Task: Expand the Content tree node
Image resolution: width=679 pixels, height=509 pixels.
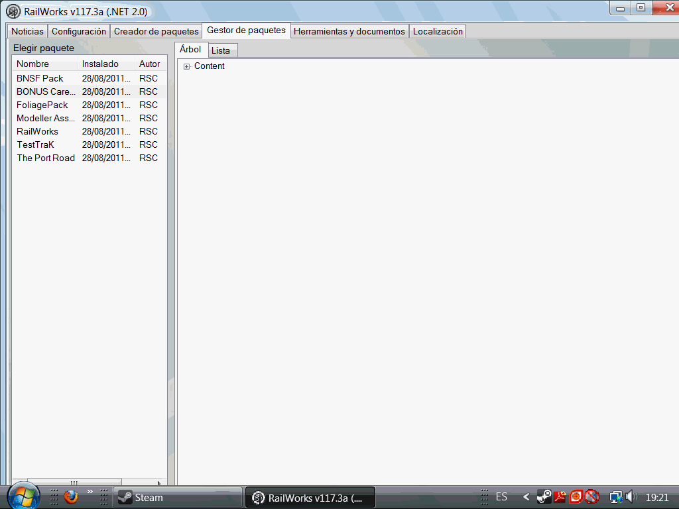Action: tap(187, 66)
